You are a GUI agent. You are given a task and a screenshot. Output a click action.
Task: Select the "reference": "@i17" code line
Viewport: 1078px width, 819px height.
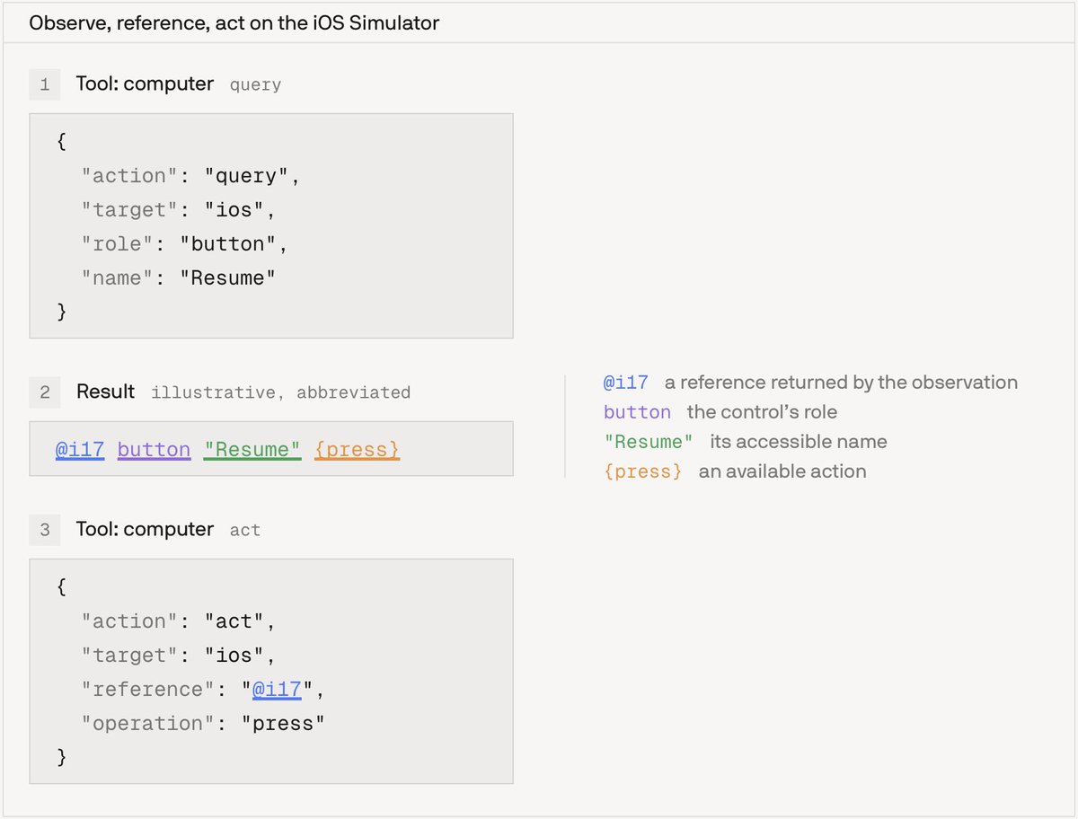[x=202, y=690]
